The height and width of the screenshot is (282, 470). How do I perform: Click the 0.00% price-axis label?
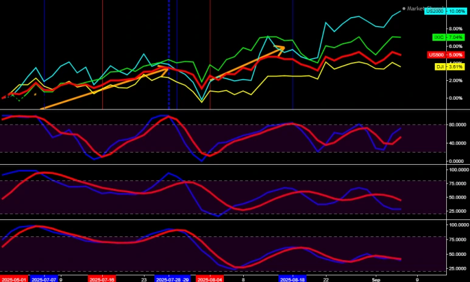455,98
